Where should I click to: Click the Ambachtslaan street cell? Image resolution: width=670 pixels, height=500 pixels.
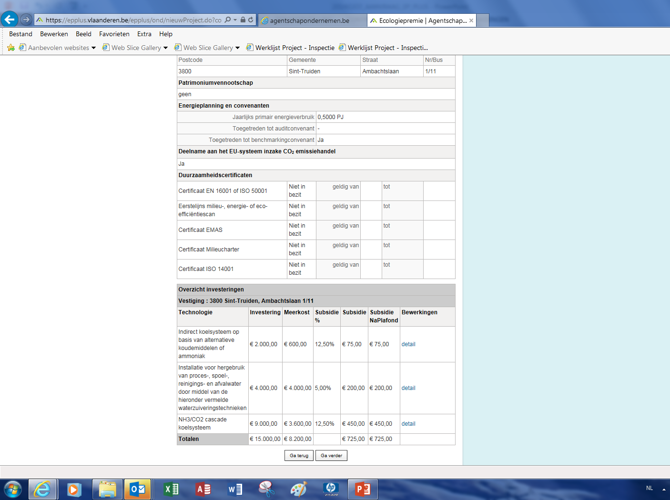pos(392,71)
